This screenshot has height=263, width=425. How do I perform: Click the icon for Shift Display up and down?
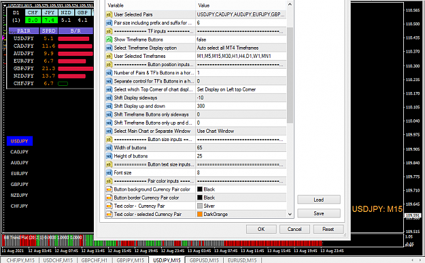tap(109, 106)
